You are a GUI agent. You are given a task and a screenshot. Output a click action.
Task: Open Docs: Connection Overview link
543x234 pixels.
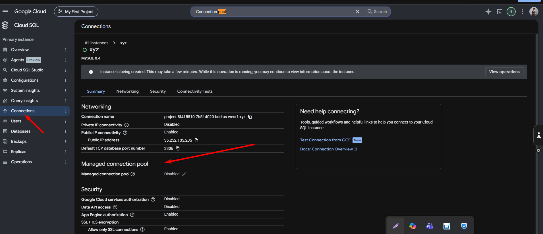[x=328, y=149]
